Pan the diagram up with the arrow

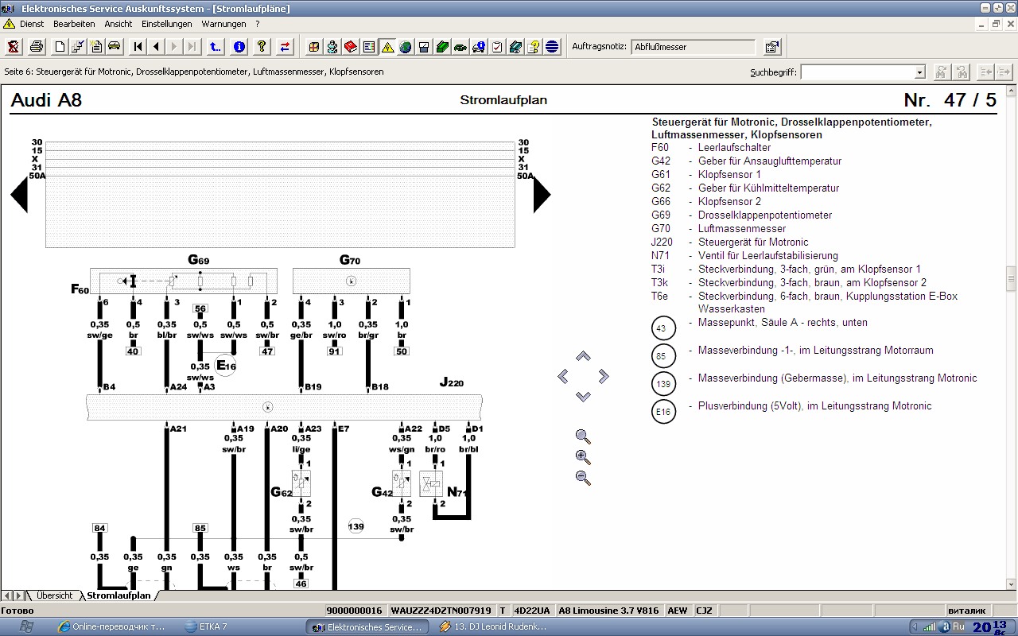coord(583,356)
